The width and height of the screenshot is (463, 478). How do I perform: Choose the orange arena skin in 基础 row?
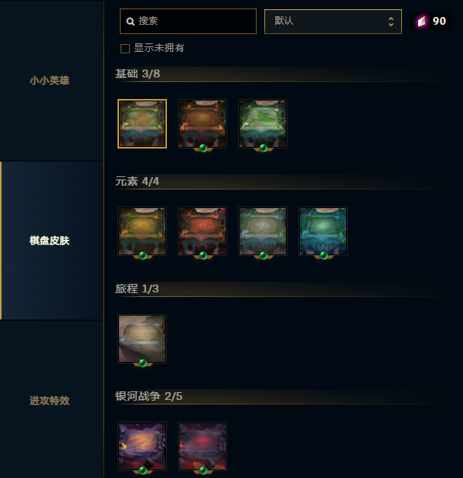pos(203,124)
